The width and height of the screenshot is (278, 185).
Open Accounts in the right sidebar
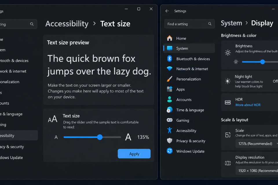tap(189, 99)
